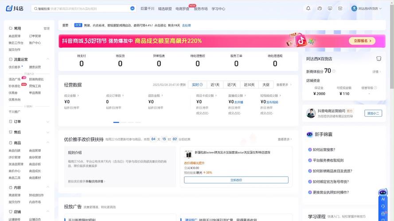Viewport: 394px width, 221px height.
Task: Open 如何绑定官方账号带货? help item
Action: point(331,182)
